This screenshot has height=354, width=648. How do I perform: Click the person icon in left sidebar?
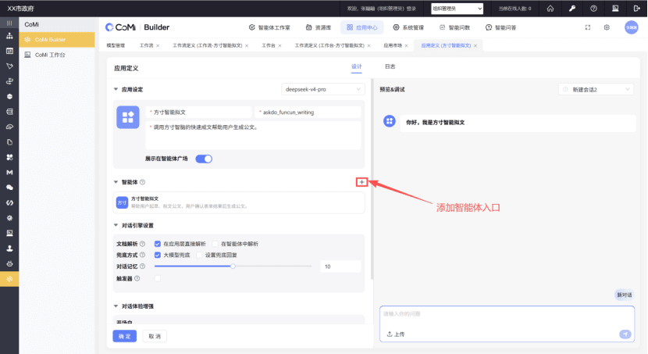click(9, 249)
